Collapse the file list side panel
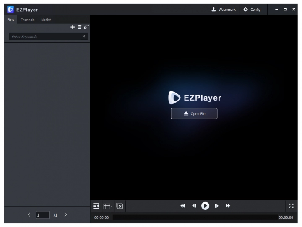Image resolution: width=302 pixels, height=227 pixels. pyautogui.click(x=96, y=206)
